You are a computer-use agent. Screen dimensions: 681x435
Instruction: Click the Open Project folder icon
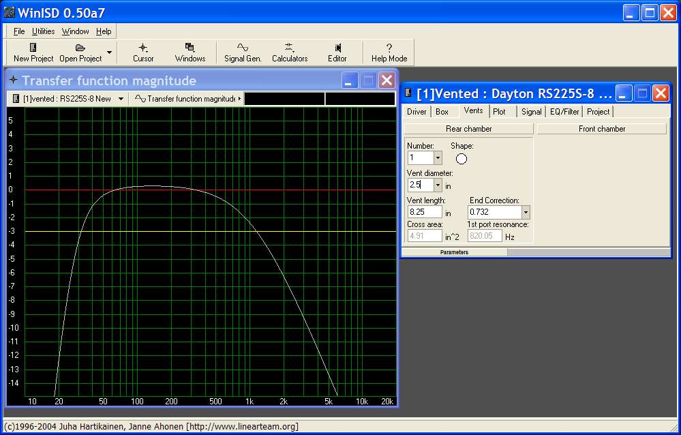click(80, 47)
